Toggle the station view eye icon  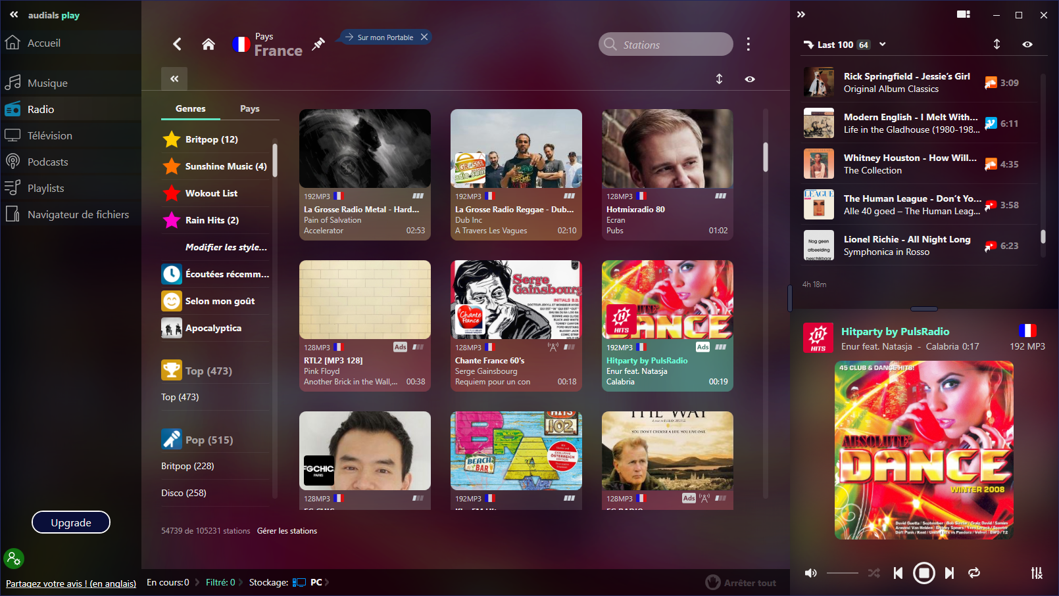(x=750, y=79)
